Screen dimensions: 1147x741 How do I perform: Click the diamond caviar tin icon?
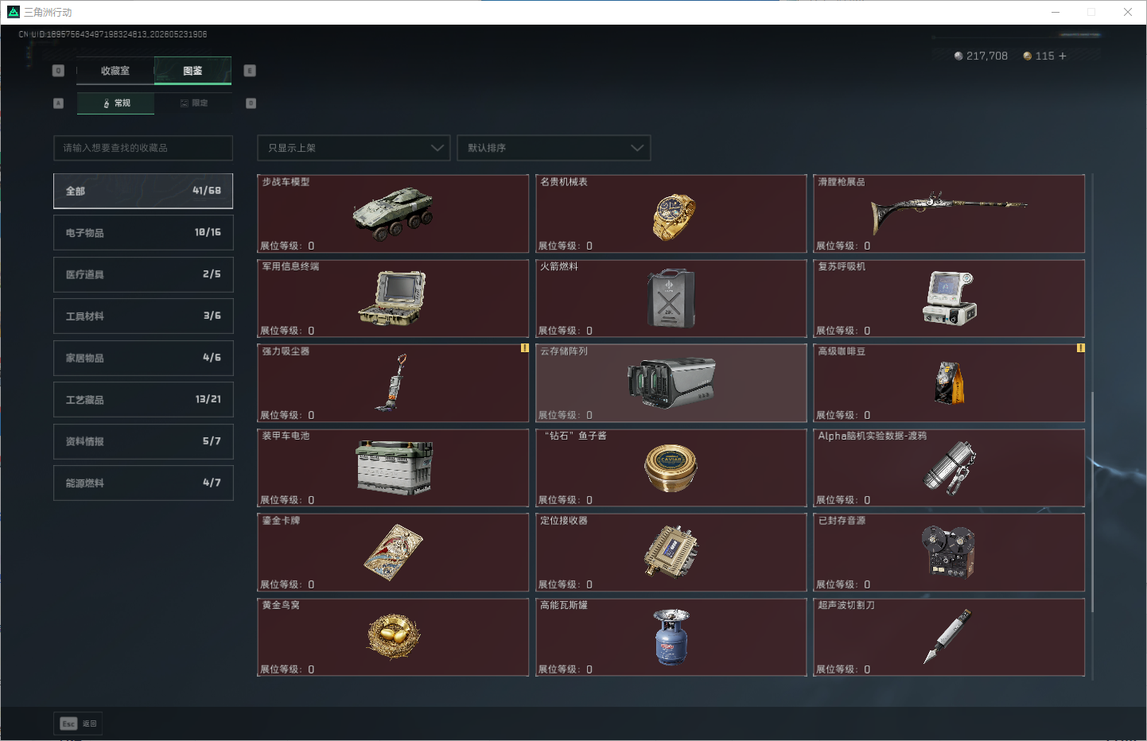pos(671,467)
